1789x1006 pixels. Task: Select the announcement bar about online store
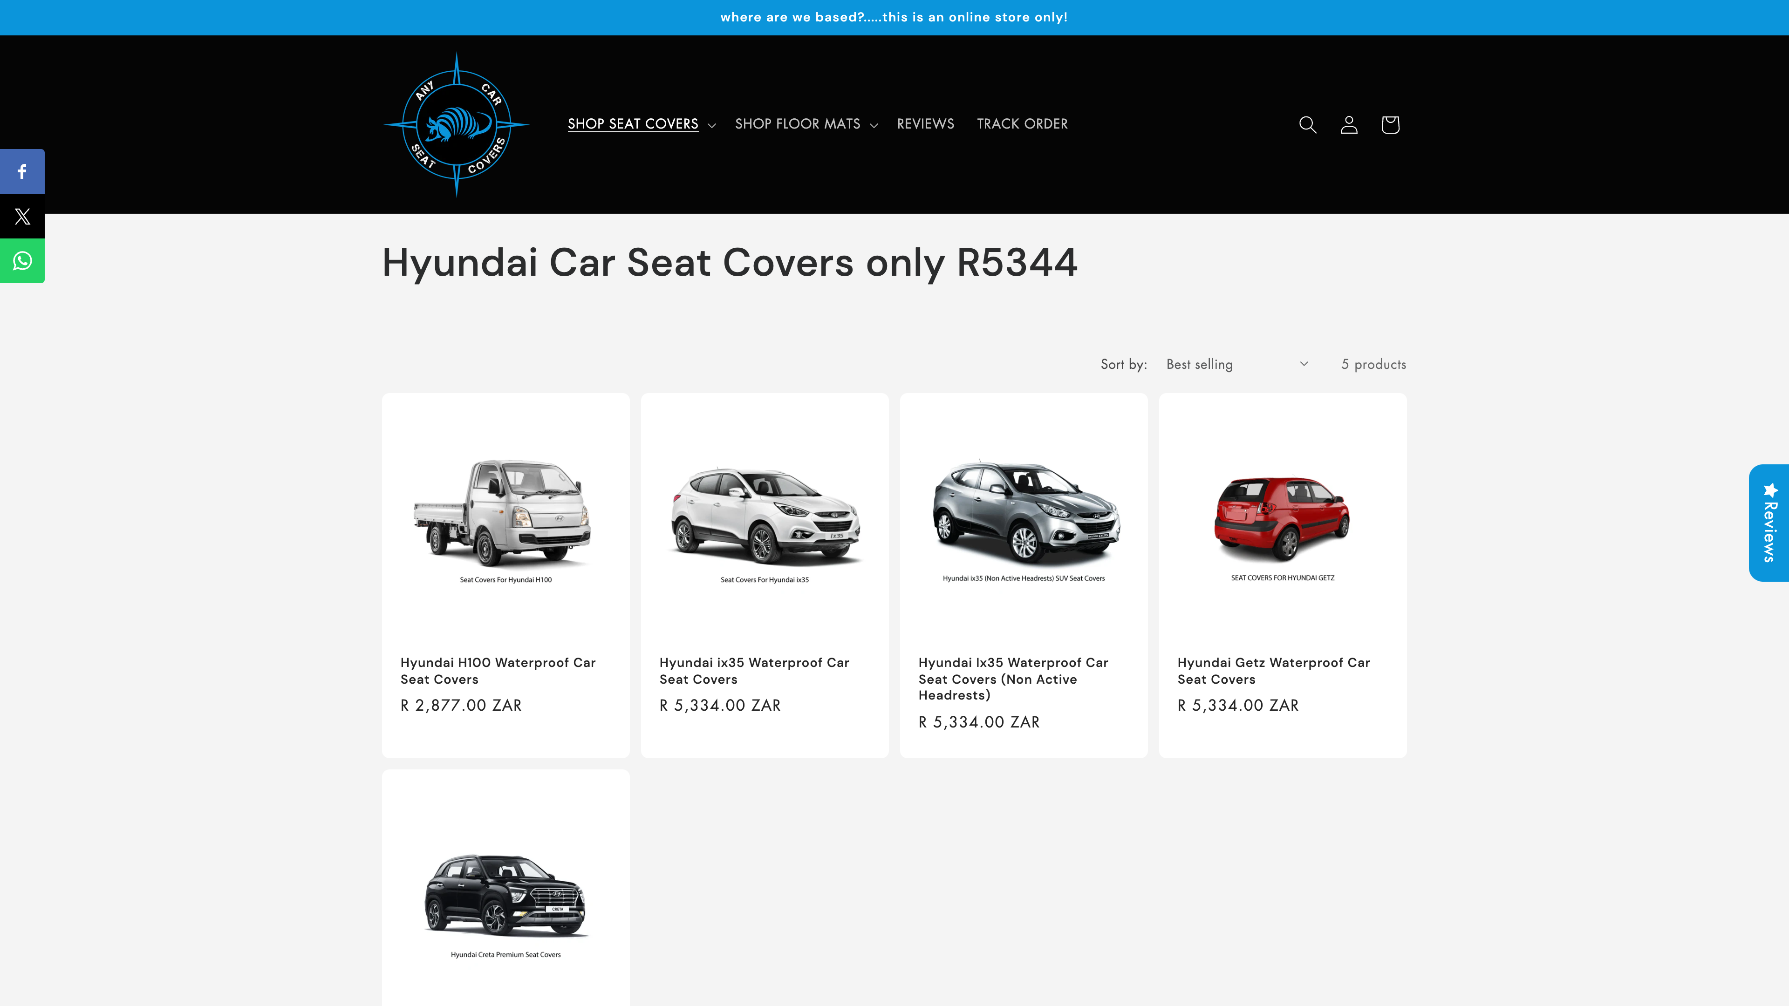[894, 17]
